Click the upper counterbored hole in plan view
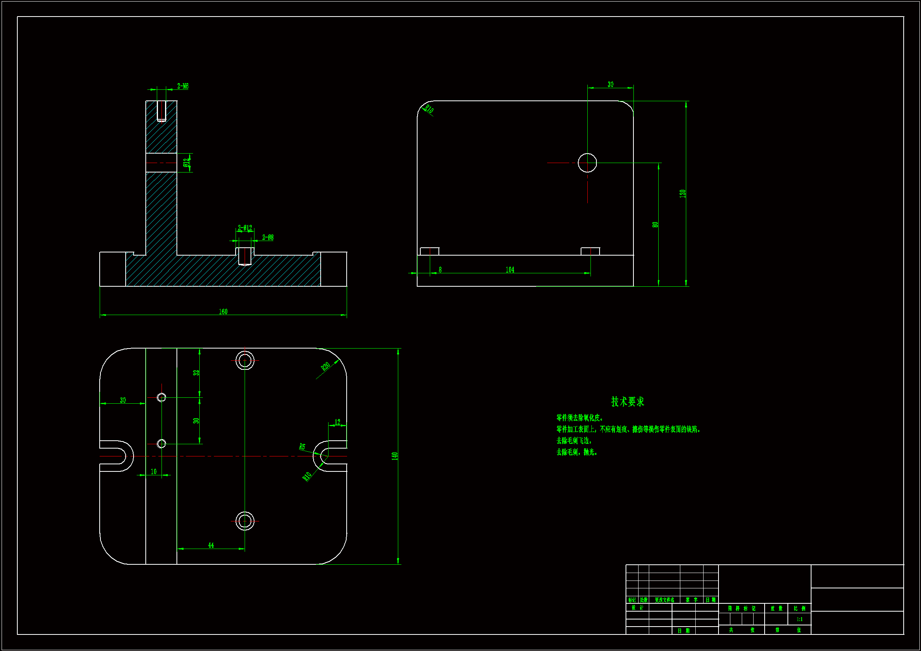This screenshot has height=651, width=921. click(x=245, y=360)
